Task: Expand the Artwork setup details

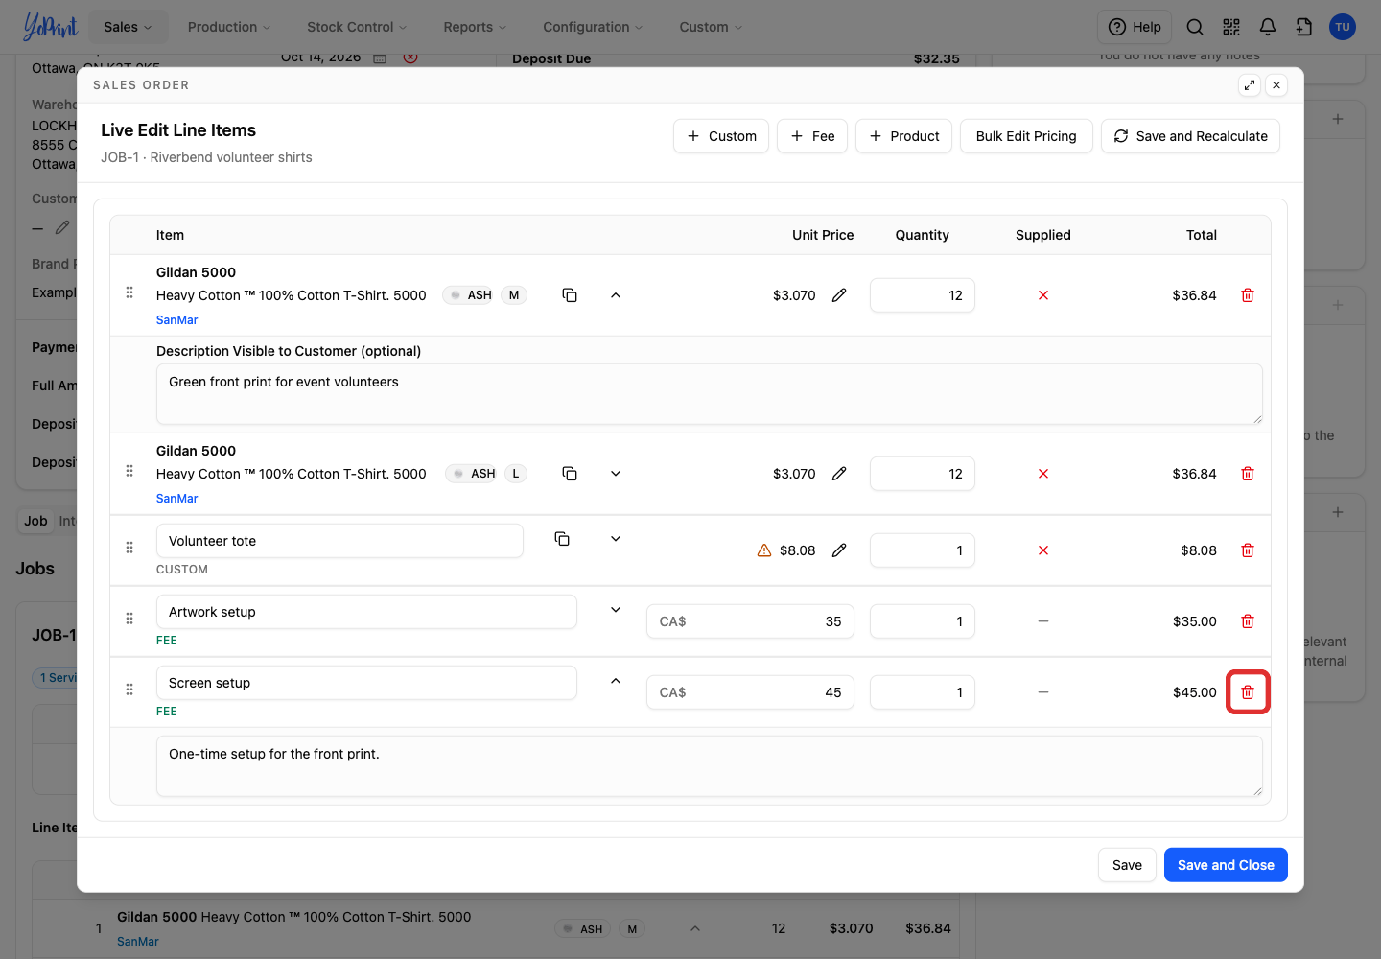Action: [x=616, y=610]
